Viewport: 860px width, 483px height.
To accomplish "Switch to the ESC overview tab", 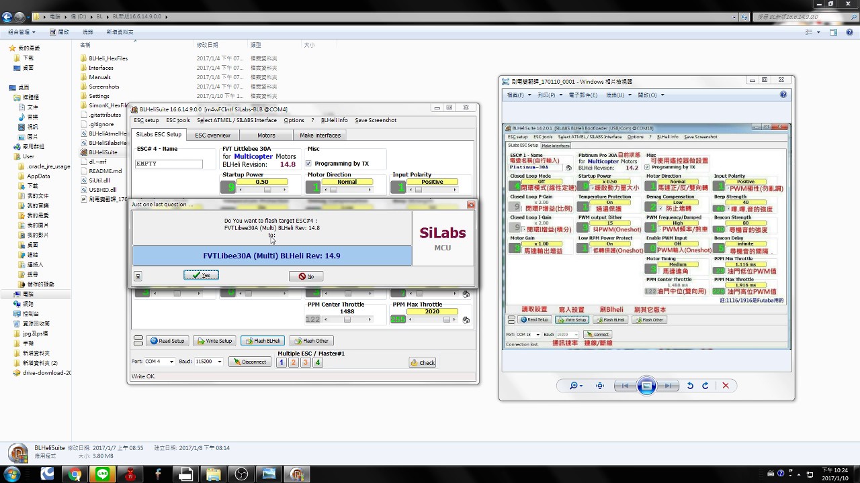I will pos(212,136).
